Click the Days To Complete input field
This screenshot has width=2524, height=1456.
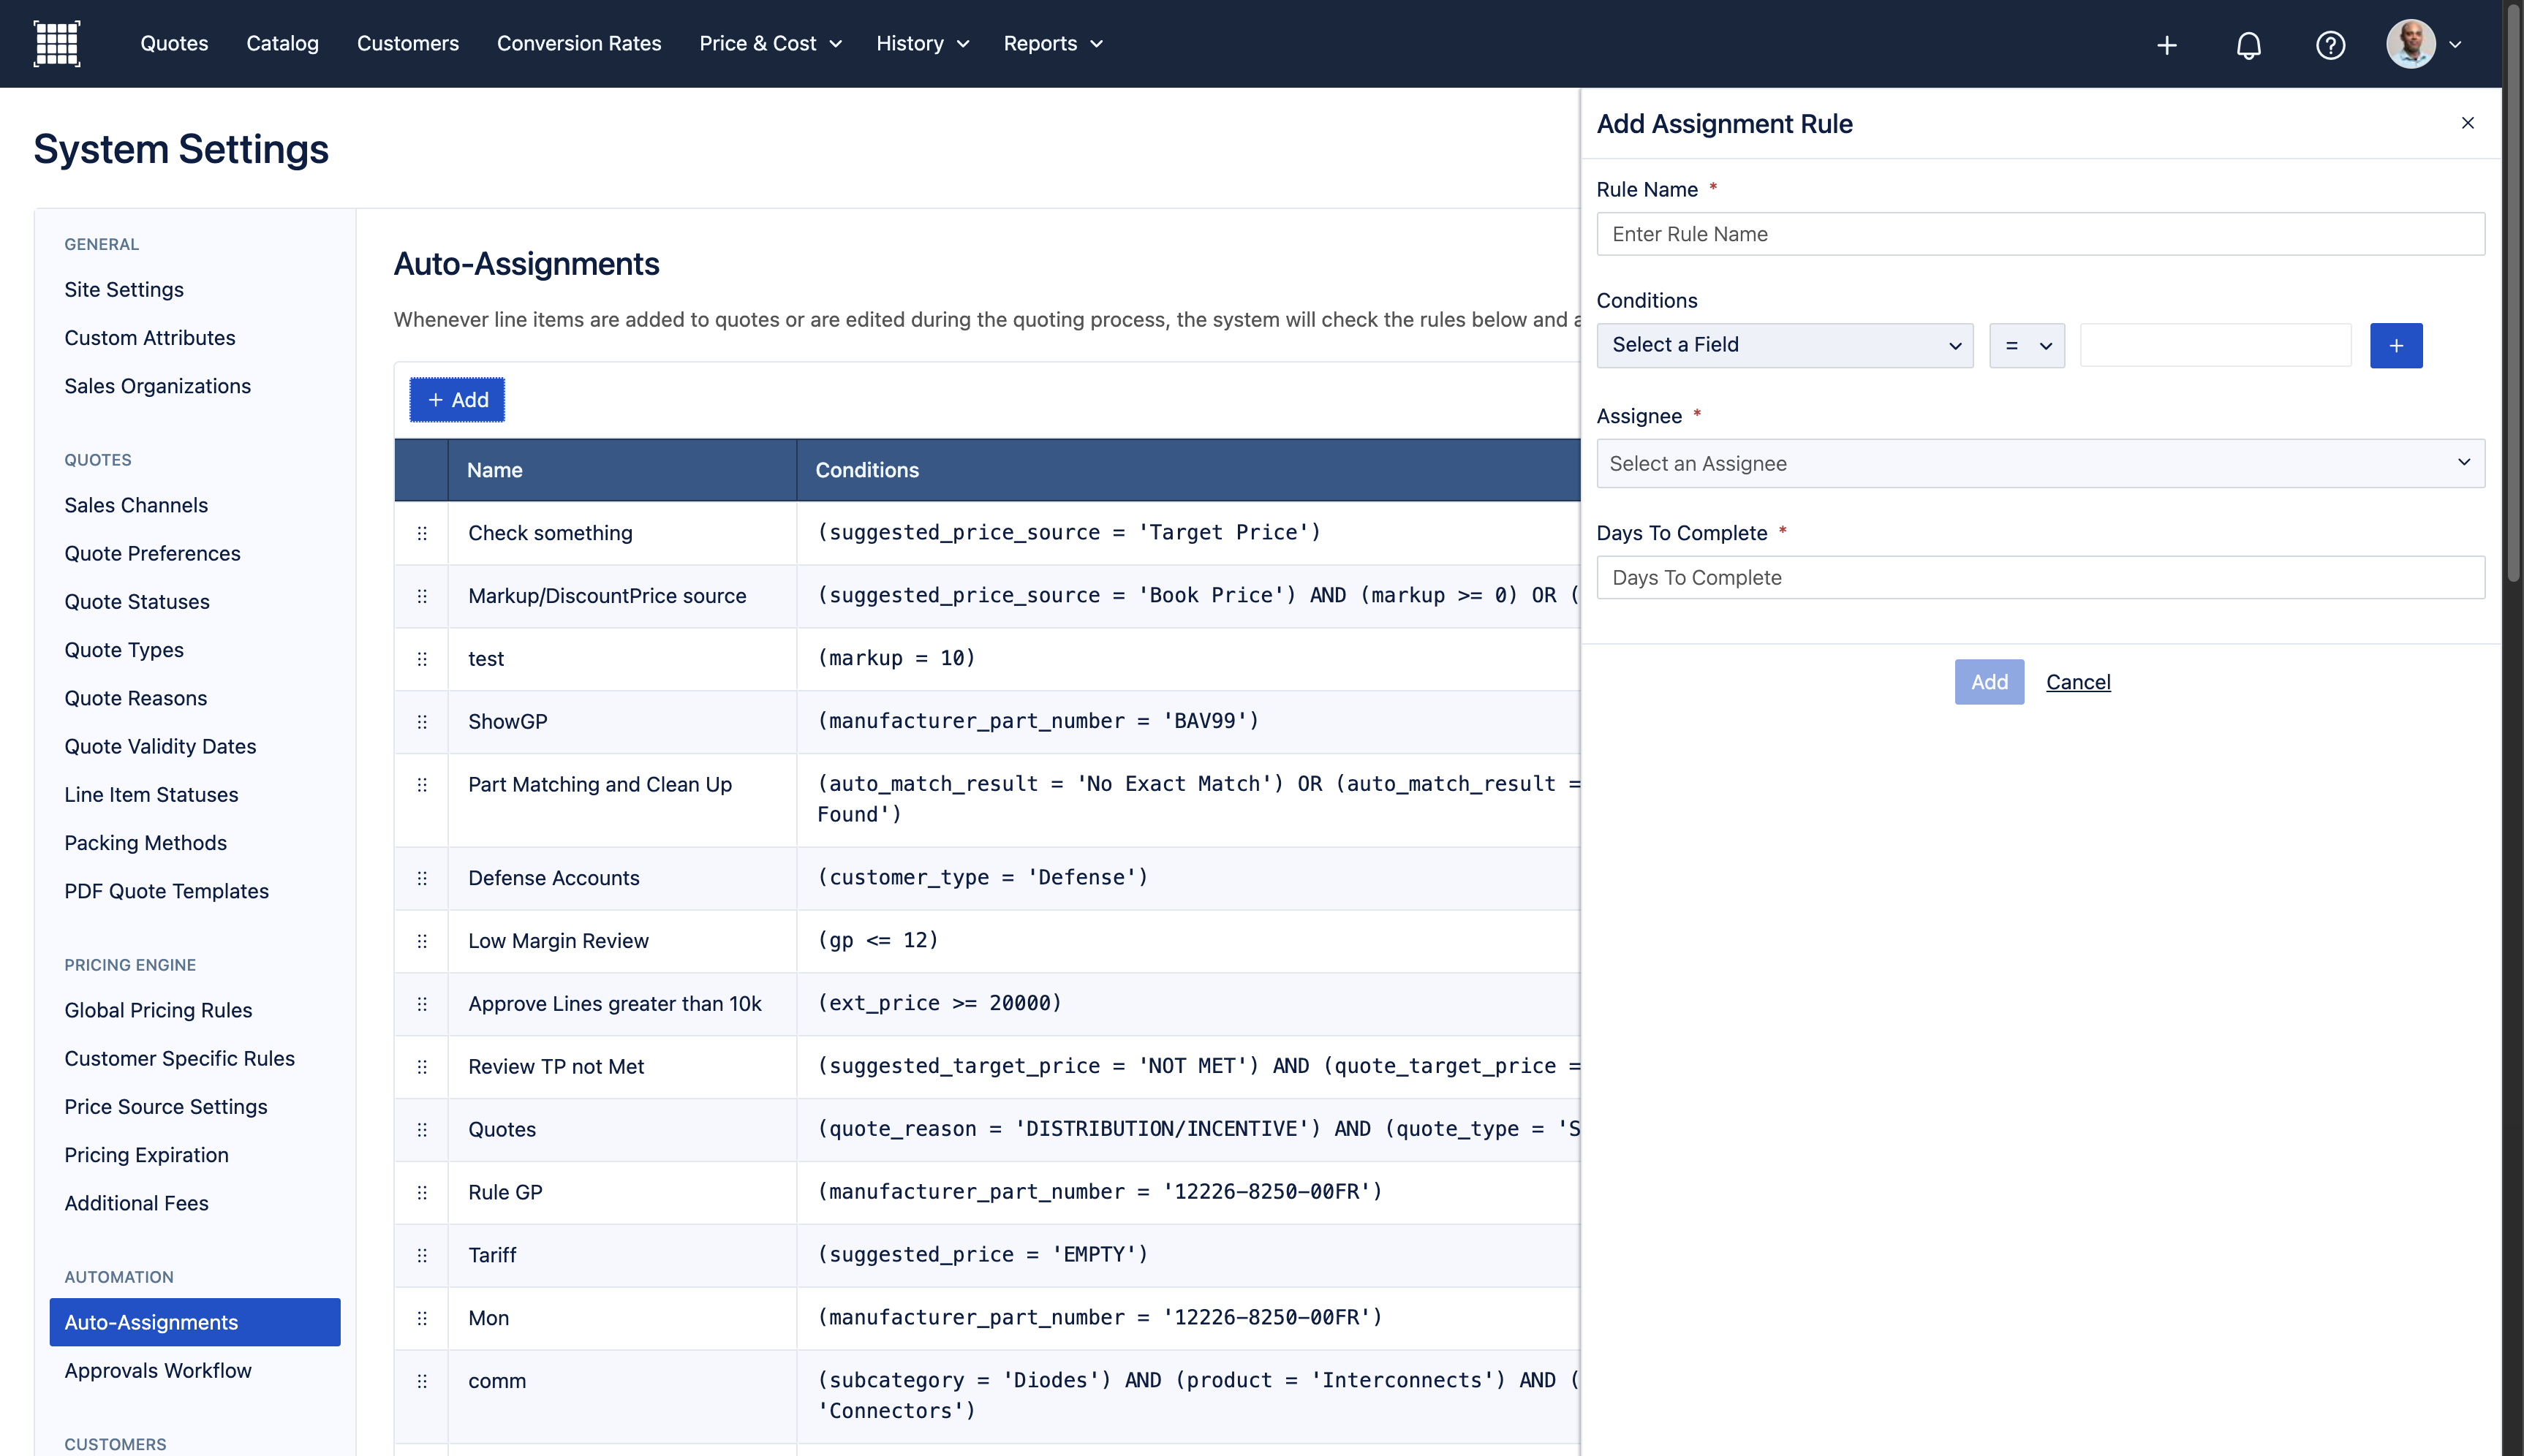[2040, 577]
